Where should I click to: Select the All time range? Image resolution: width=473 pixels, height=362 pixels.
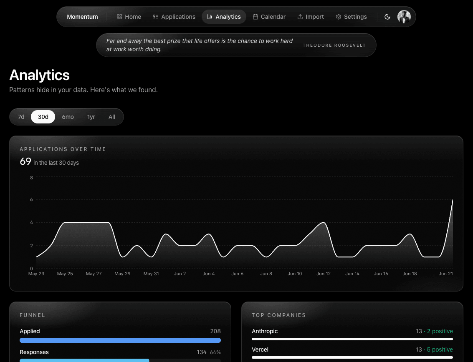(111, 117)
